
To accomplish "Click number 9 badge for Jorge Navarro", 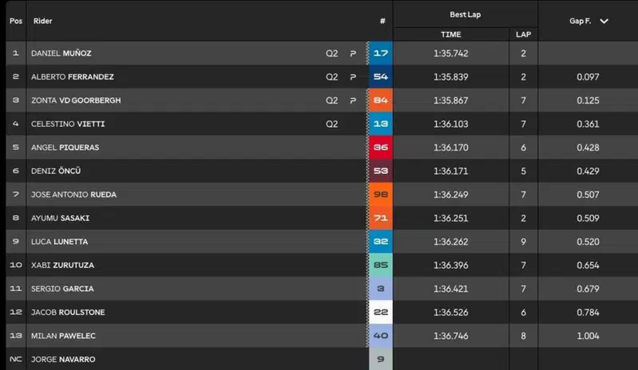I will (380, 359).
